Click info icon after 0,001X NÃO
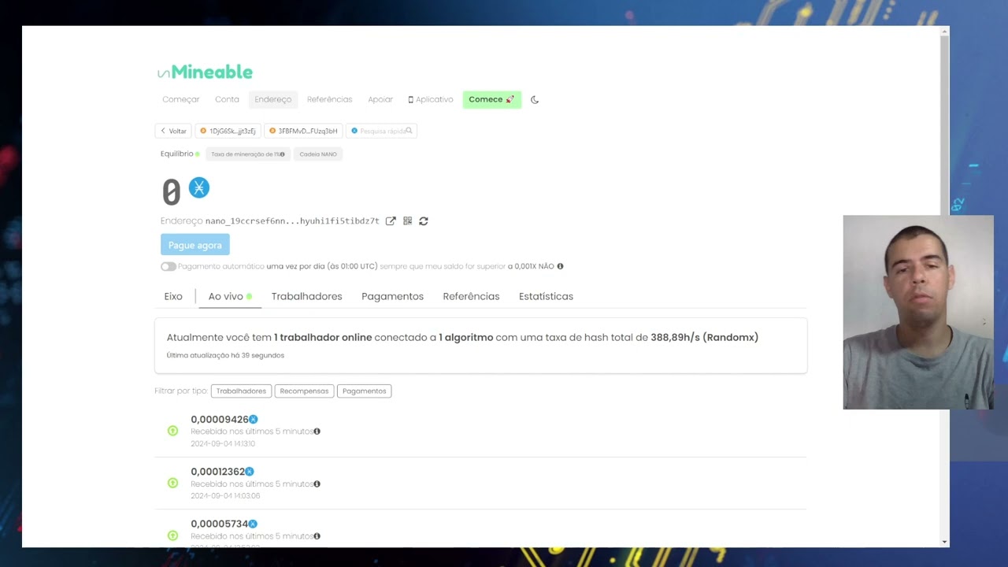The height and width of the screenshot is (567, 1008). click(560, 266)
